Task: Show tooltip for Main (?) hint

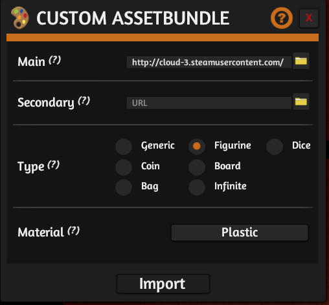Action: pyautogui.click(x=54, y=60)
